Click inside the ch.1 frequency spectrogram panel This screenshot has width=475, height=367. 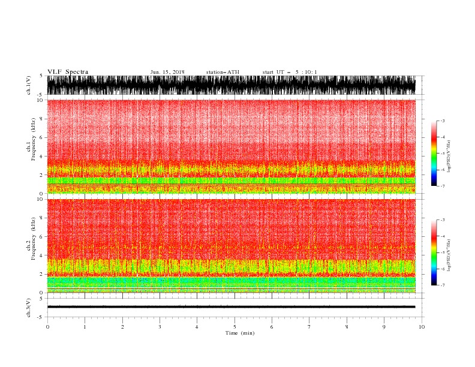(231, 146)
